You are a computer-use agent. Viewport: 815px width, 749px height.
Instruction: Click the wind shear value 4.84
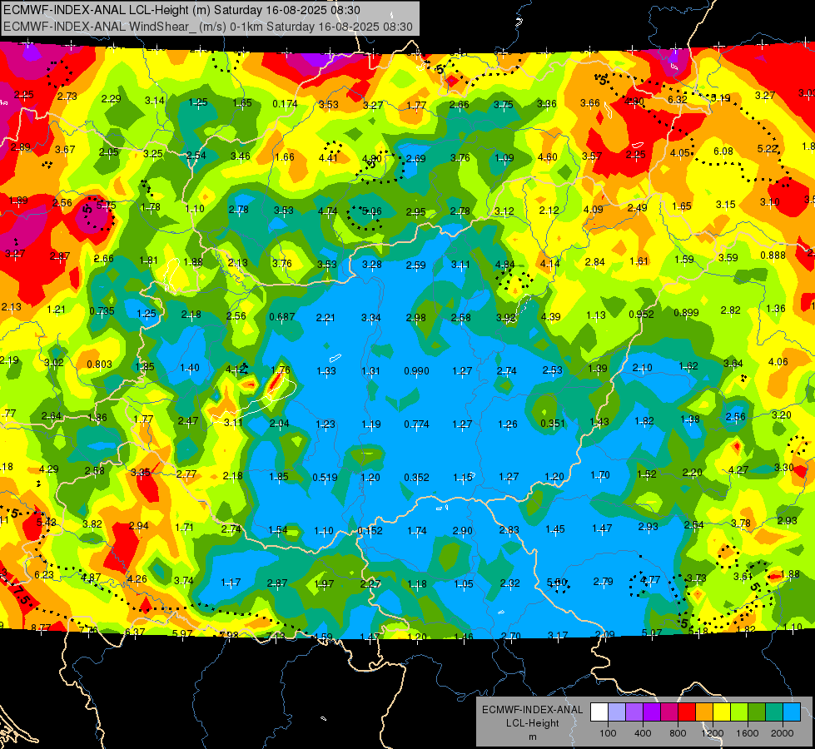[504, 264]
